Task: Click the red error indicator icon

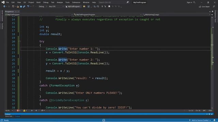Action: click(18, 110)
